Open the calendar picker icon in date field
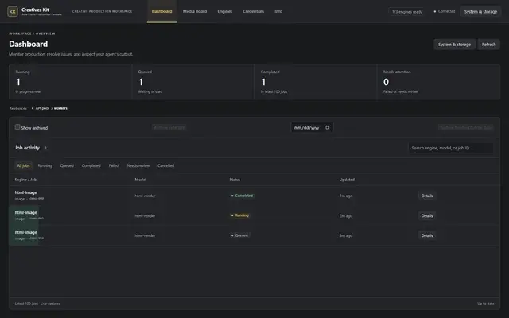 coord(327,127)
